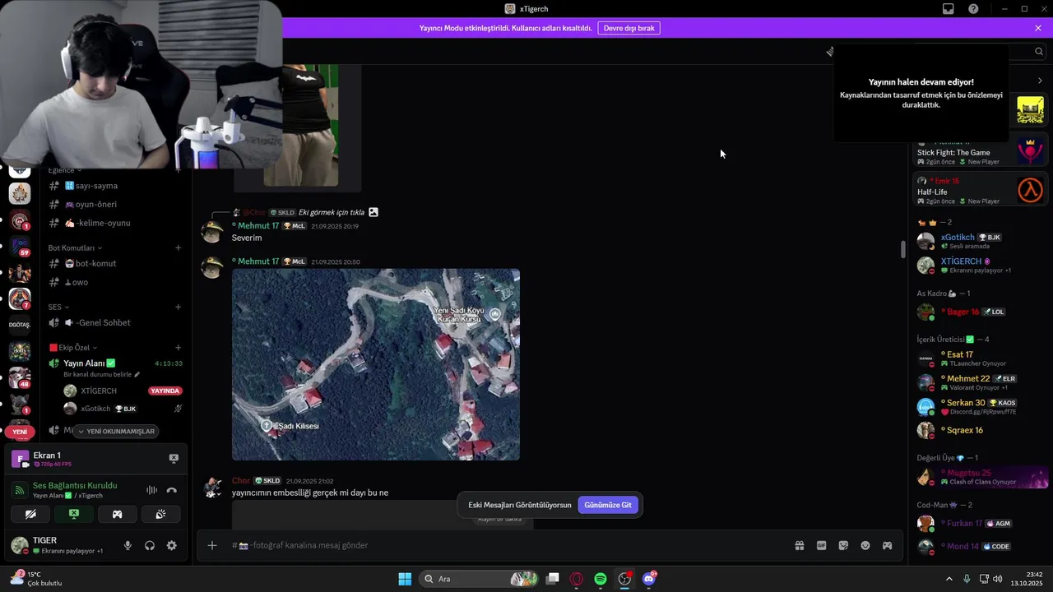
Task: Click the red YENİ server badge
Action: [x=20, y=432]
